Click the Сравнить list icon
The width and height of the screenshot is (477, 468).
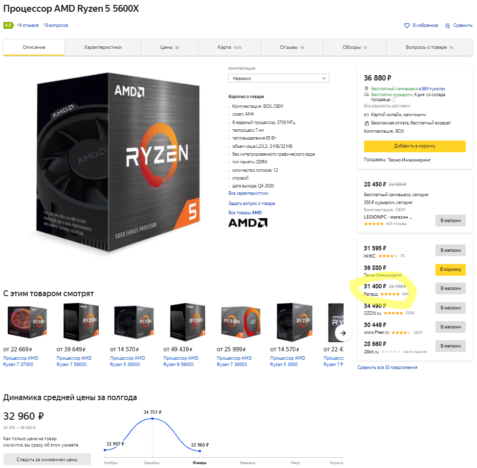(x=448, y=26)
